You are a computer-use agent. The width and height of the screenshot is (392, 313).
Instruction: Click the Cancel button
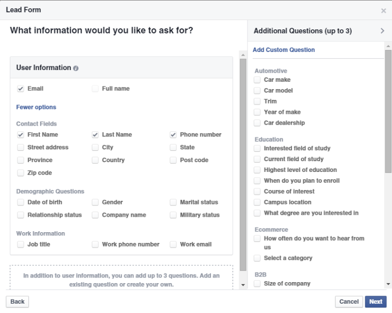[349, 302]
